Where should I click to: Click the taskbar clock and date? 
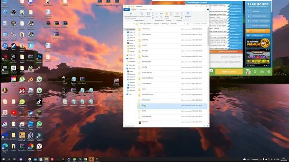(x=283, y=159)
